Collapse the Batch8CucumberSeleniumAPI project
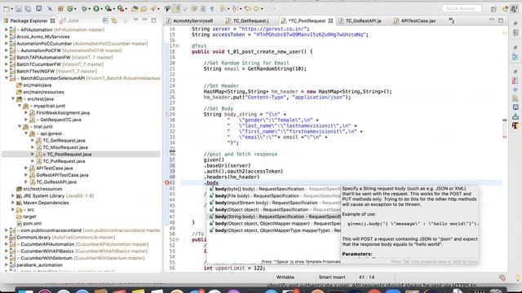This screenshot has height=293, width=522. coord(7,78)
